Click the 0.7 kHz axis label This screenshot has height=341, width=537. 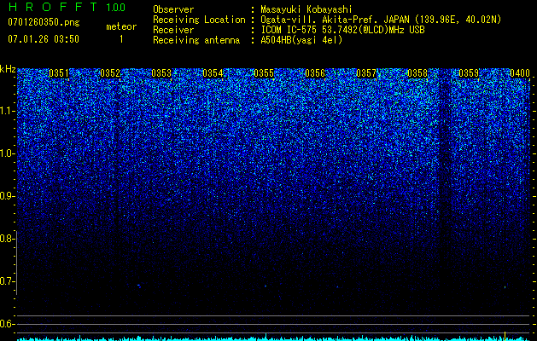point(6,281)
